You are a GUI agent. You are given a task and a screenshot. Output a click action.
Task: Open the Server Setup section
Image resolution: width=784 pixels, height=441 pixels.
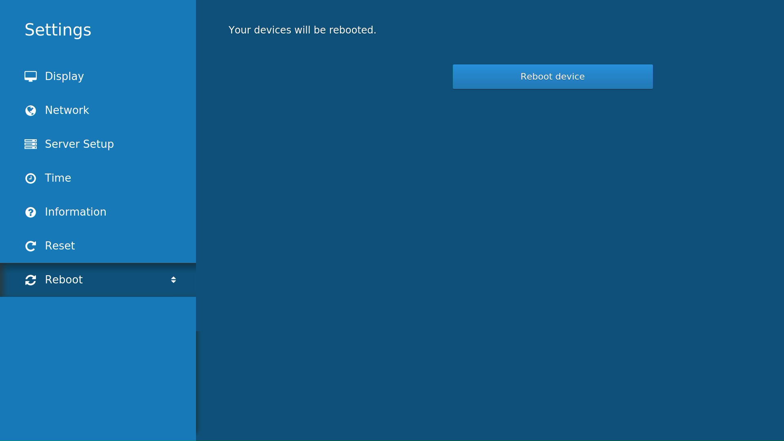click(79, 144)
